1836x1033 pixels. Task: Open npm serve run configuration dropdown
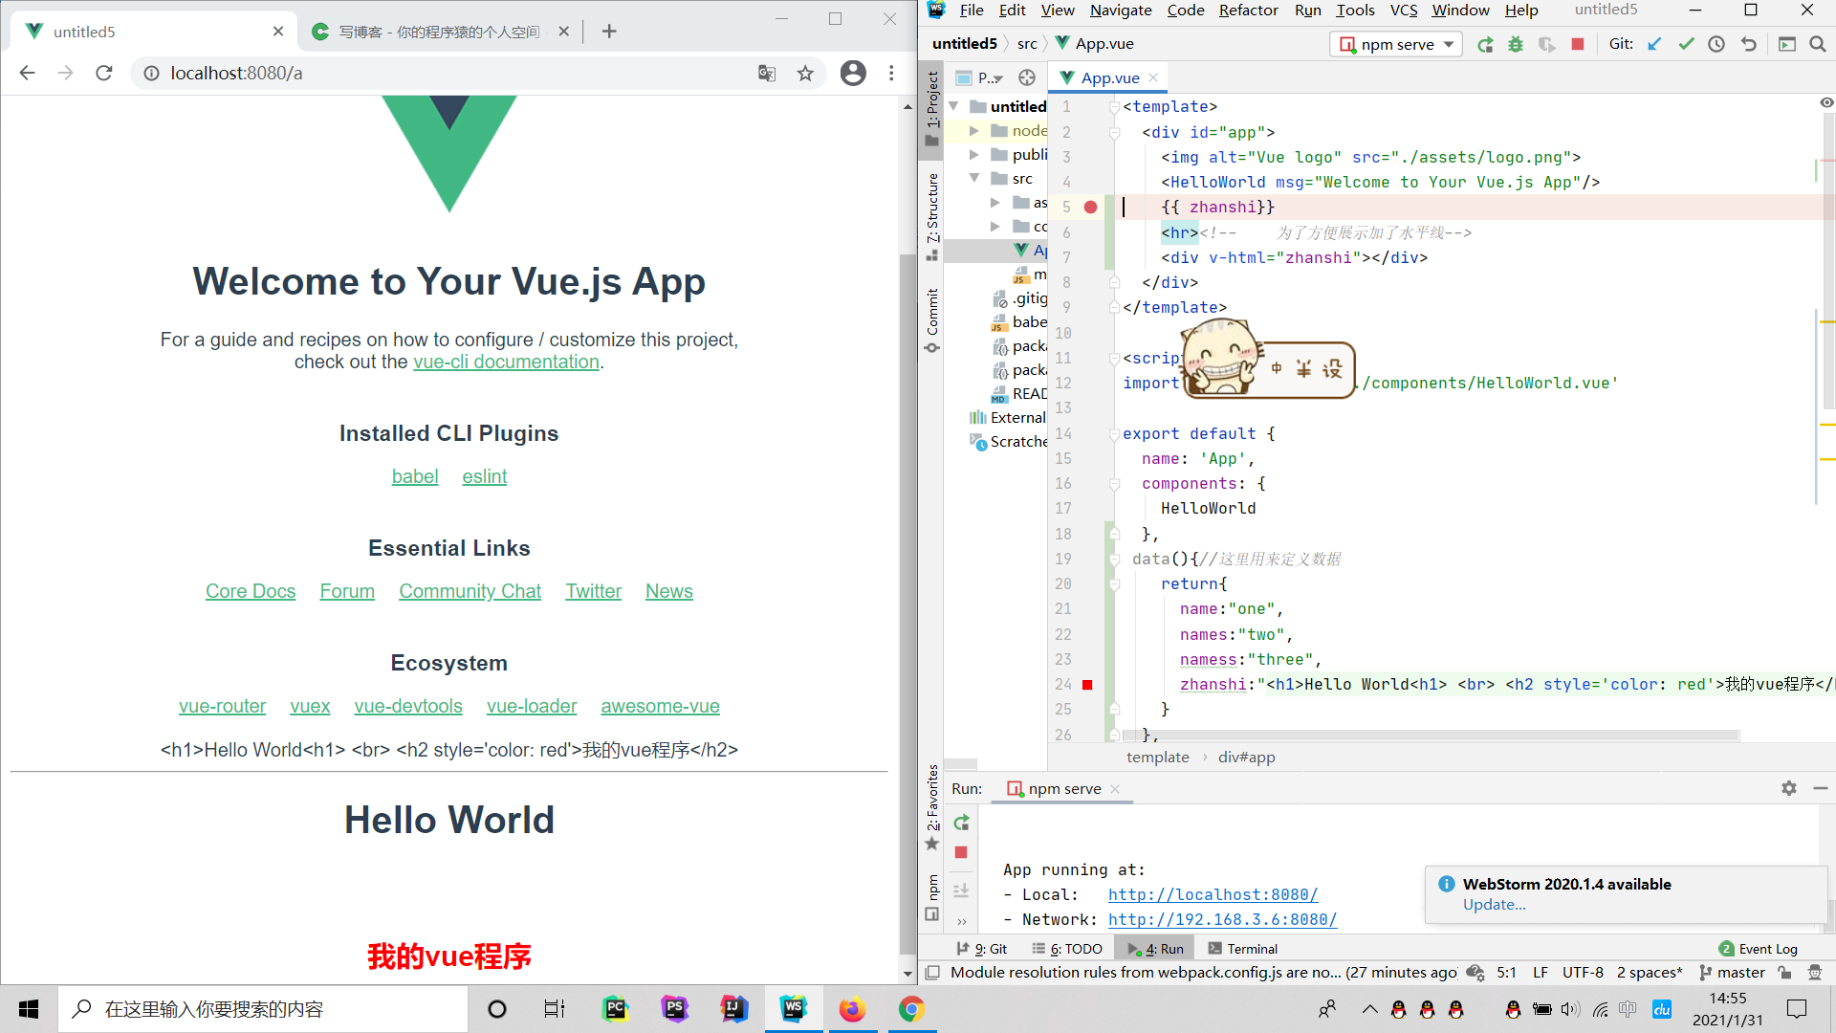point(1396,44)
